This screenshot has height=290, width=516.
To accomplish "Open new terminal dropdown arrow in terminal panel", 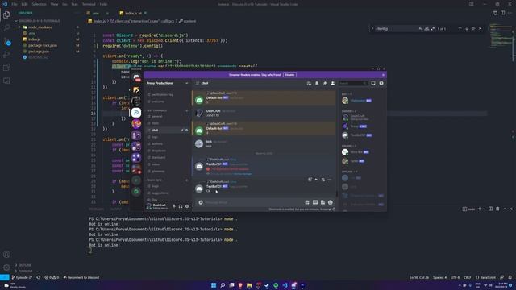I will click(484, 209).
